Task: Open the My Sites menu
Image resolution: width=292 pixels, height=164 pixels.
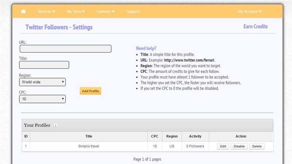Action: (76, 11)
